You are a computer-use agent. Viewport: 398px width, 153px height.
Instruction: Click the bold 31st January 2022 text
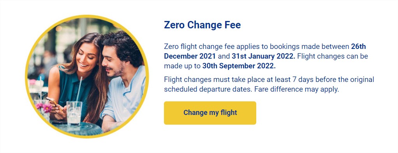[263, 56]
